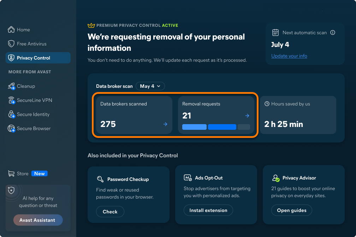Open the Avast Assistant button
Screen dimensions: 356x237
point(38,220)
